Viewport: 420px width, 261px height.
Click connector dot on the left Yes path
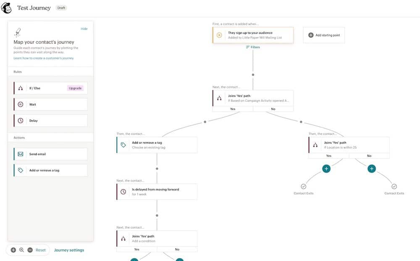[205, 122]
